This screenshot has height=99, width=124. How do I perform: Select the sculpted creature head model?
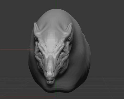pyautogui.click(x=59, y=51)
